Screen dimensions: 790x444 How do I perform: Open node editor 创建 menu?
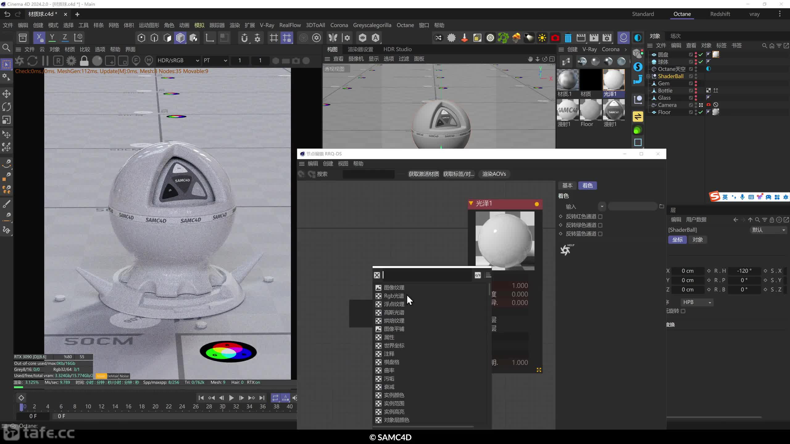click(328, 164)
